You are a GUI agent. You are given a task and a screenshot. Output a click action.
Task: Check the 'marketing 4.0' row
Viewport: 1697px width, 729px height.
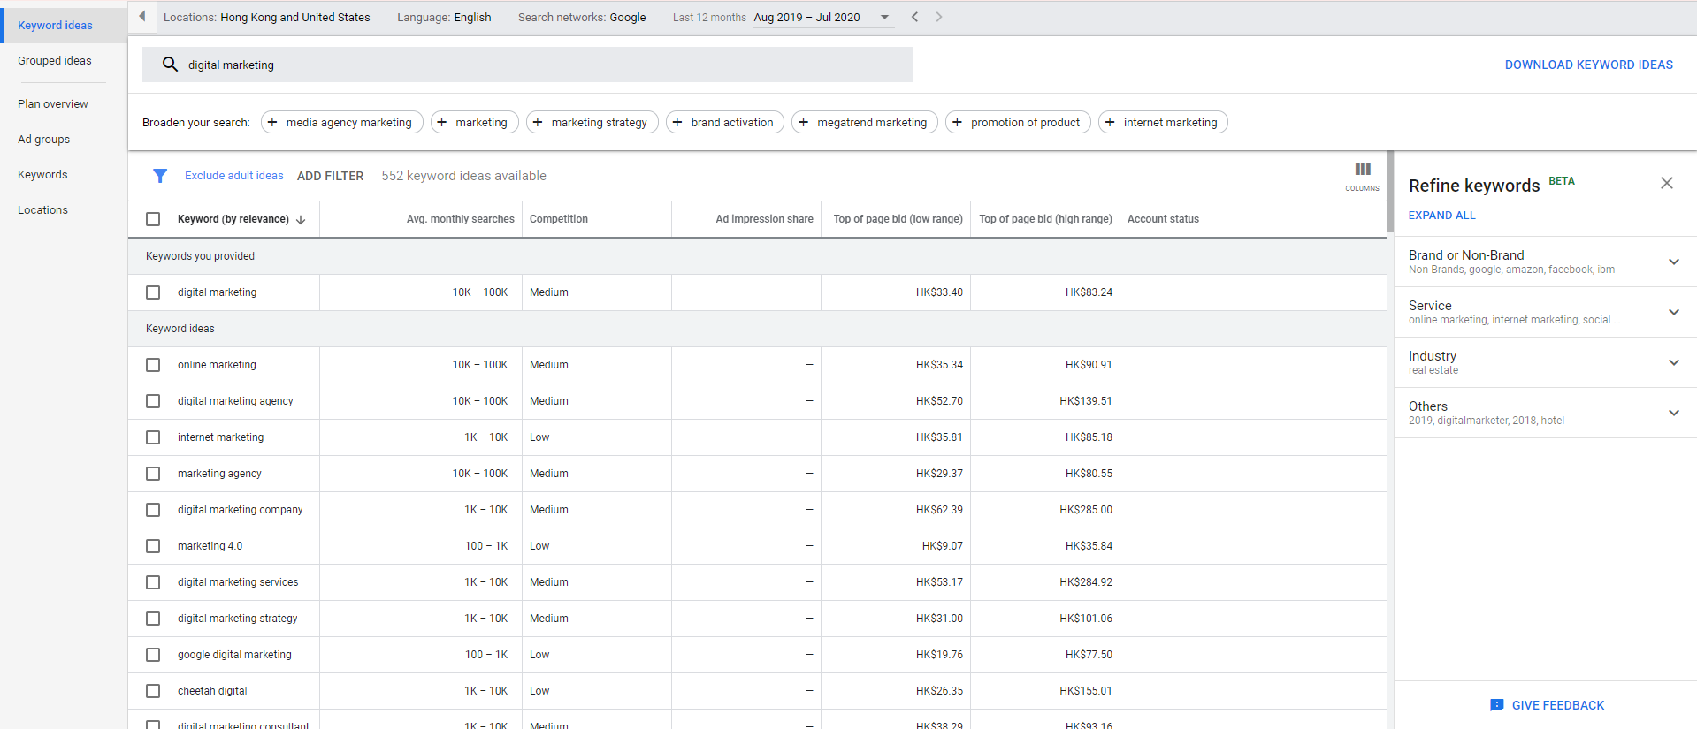pos(153,546)
